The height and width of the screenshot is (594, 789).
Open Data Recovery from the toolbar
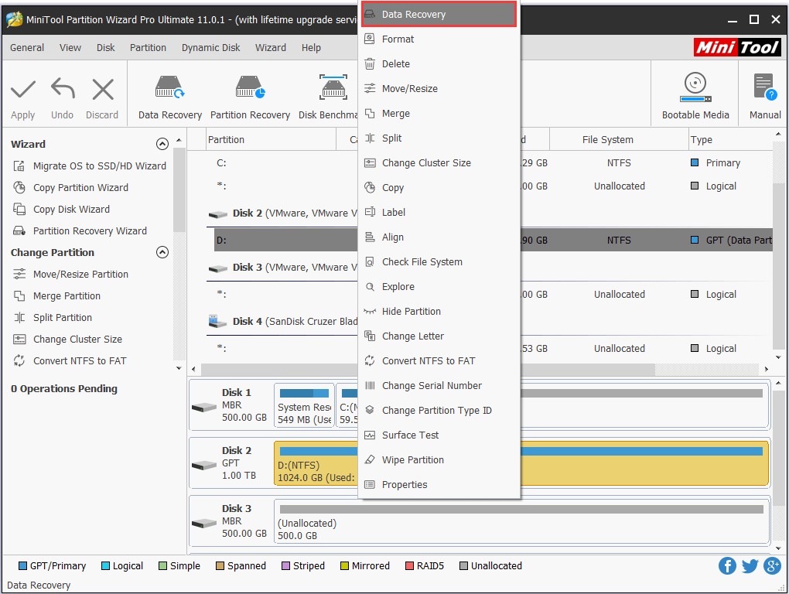[169, 97]
